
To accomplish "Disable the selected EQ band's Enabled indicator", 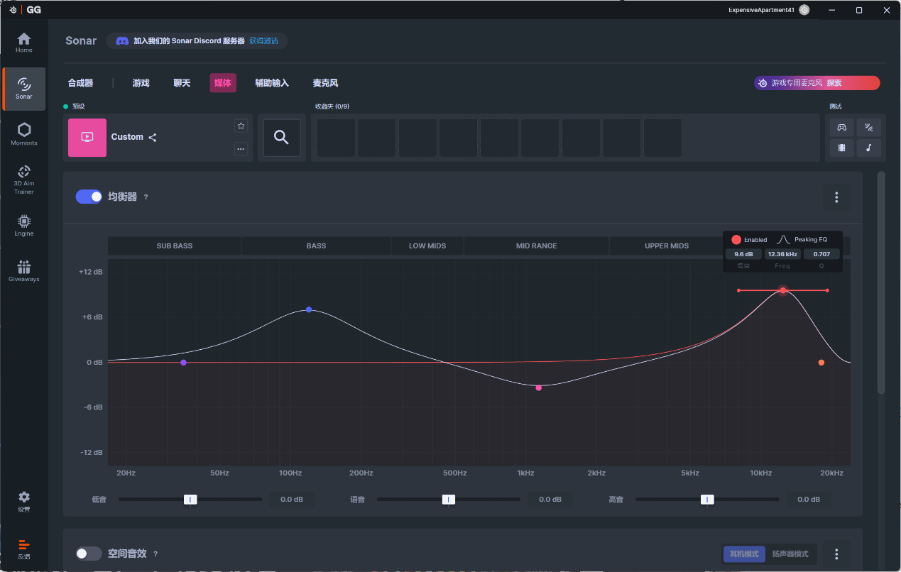I will coord(736,240).
